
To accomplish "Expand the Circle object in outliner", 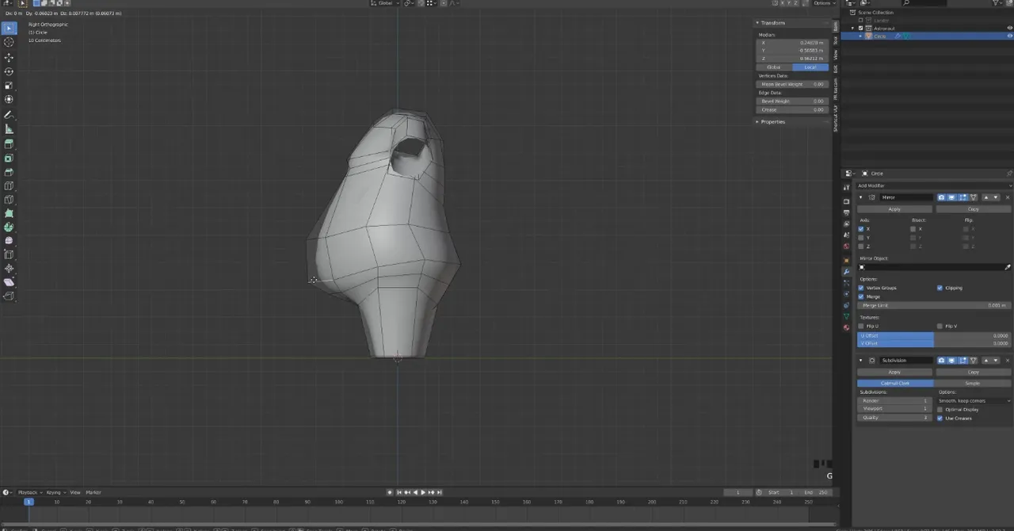I will point(861,36).
